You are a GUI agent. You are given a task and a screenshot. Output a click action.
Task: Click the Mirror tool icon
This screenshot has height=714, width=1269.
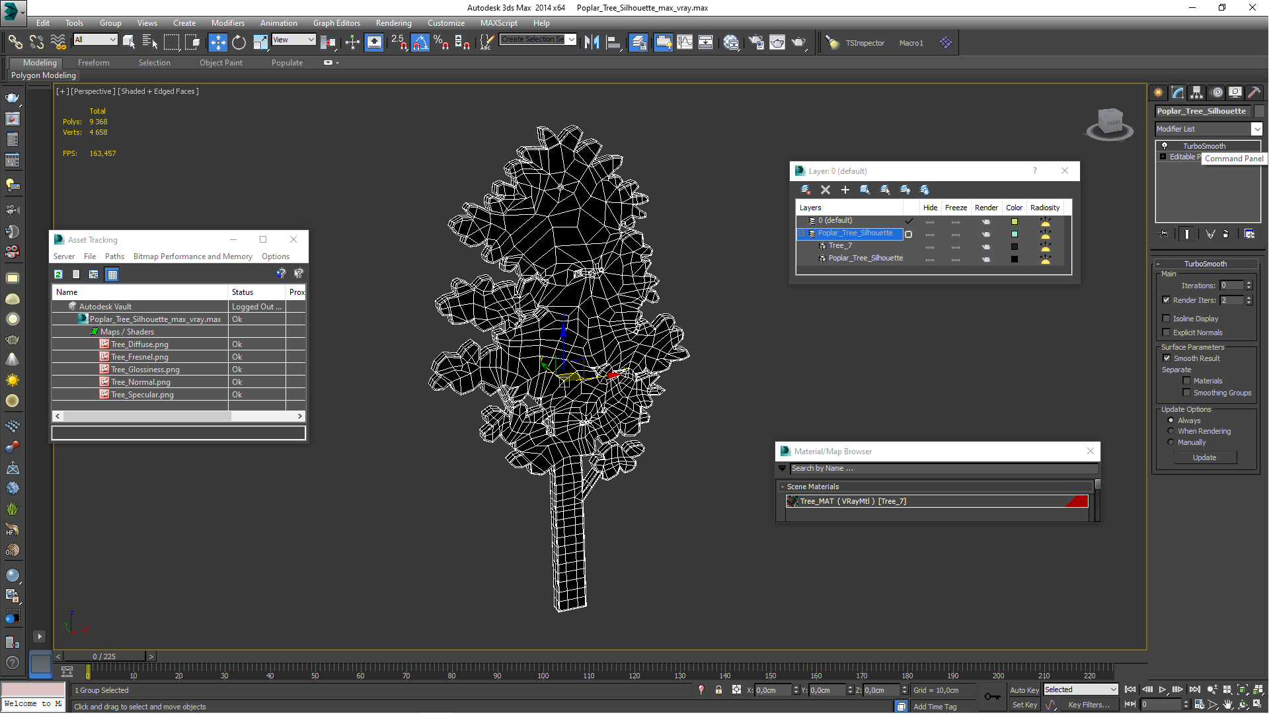click(592, 42)
